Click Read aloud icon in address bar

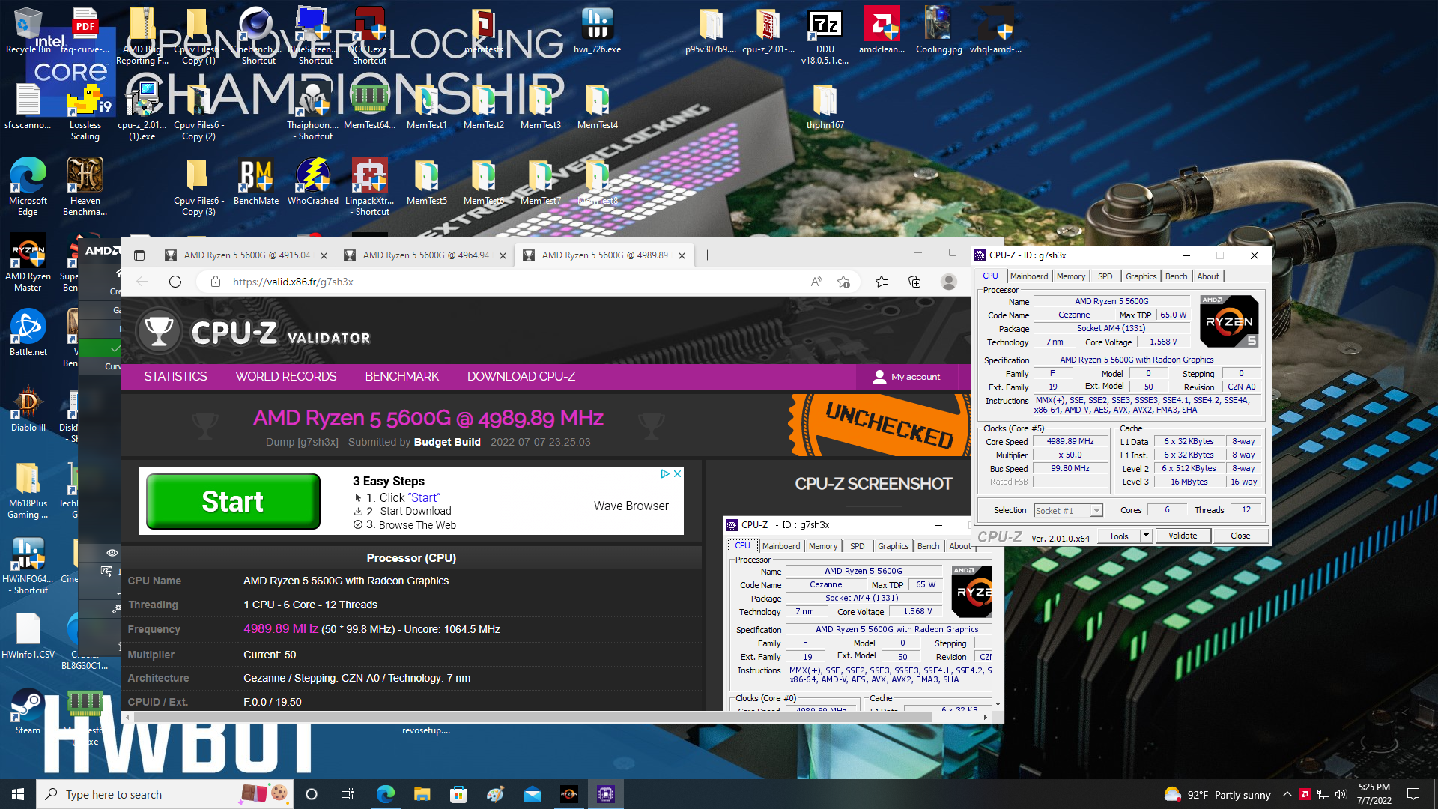816,282
